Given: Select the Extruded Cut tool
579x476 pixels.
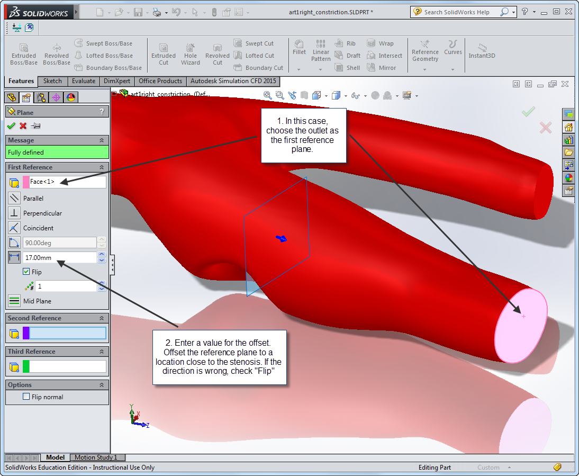Looking at the screenshot, I should (163, 54).
